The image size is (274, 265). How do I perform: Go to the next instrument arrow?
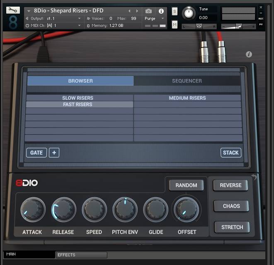tap(138, 11)
